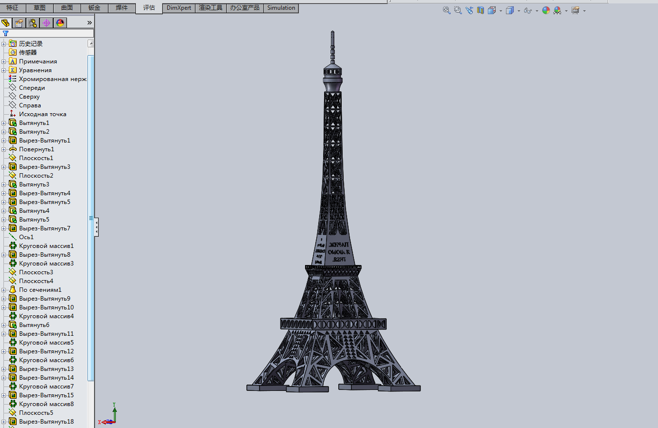Open the View Orientation dropdown arrow

click(501, 11)
